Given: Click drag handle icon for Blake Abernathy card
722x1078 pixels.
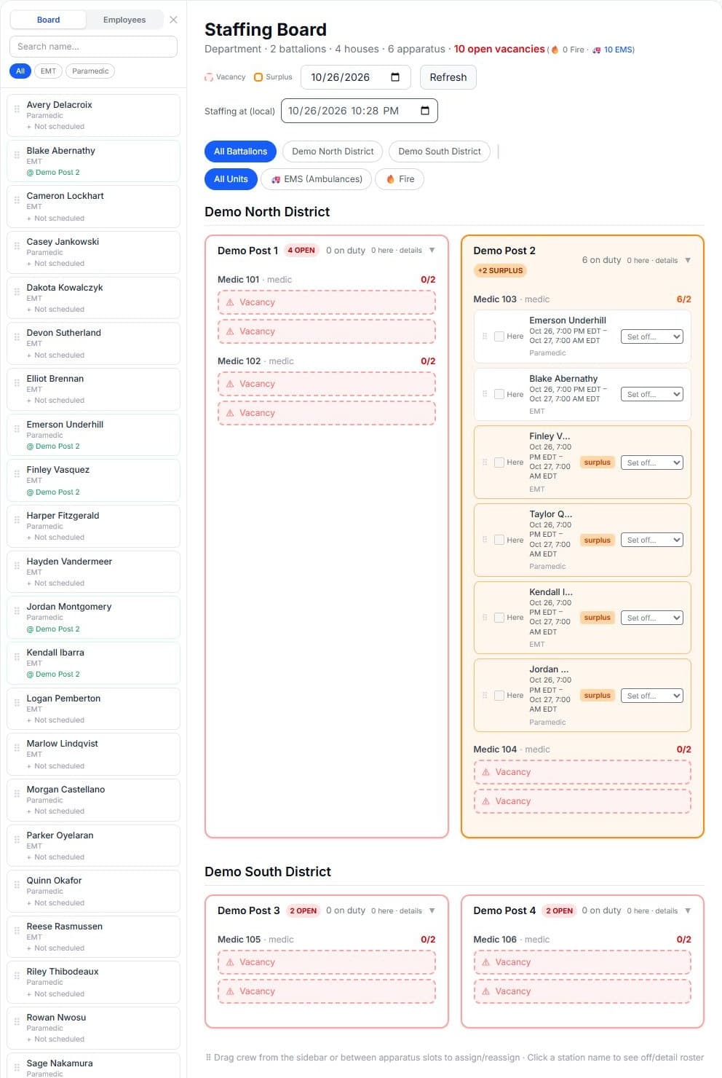Looking at the screenshot, I should pyautogui.click(x=17, y=155).
